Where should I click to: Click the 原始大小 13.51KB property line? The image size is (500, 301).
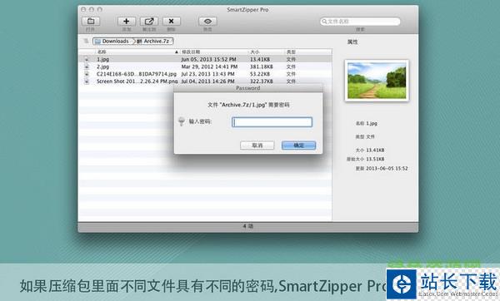tap(366, 159)
